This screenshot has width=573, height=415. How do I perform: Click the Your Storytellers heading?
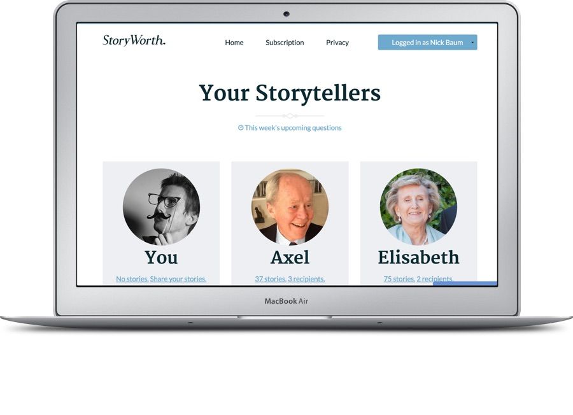(x=290, y=92)
